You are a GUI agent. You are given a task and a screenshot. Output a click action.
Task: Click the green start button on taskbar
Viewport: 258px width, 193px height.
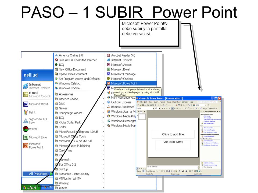click(x=31, y=188)
